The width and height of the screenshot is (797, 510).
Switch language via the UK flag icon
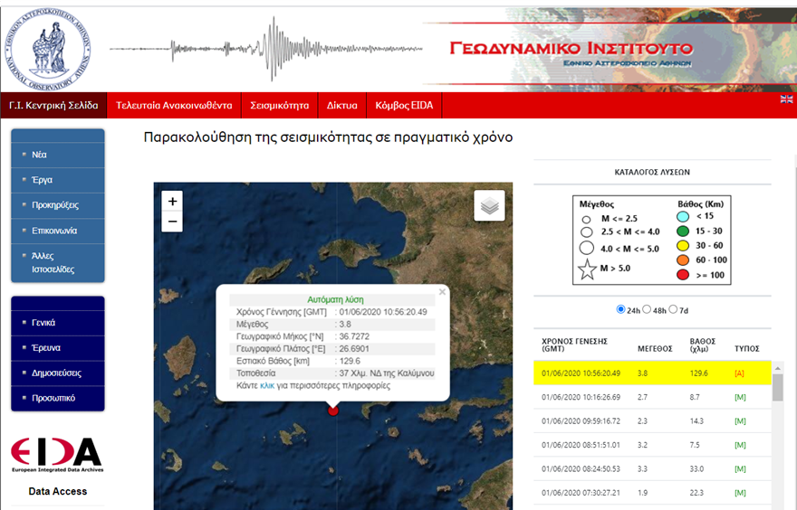786,99
